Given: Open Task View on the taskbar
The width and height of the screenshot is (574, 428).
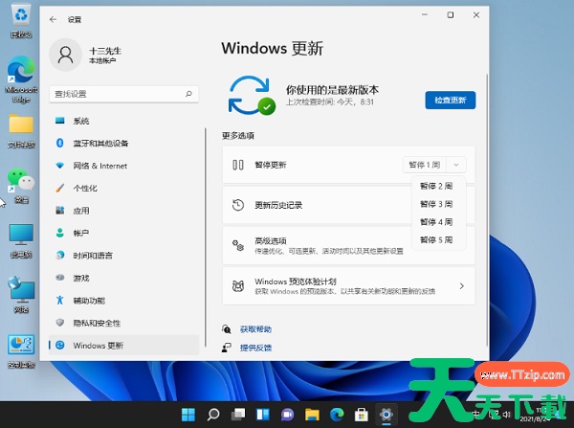Looking at the screenshot, I should click(x=238, y=415).
